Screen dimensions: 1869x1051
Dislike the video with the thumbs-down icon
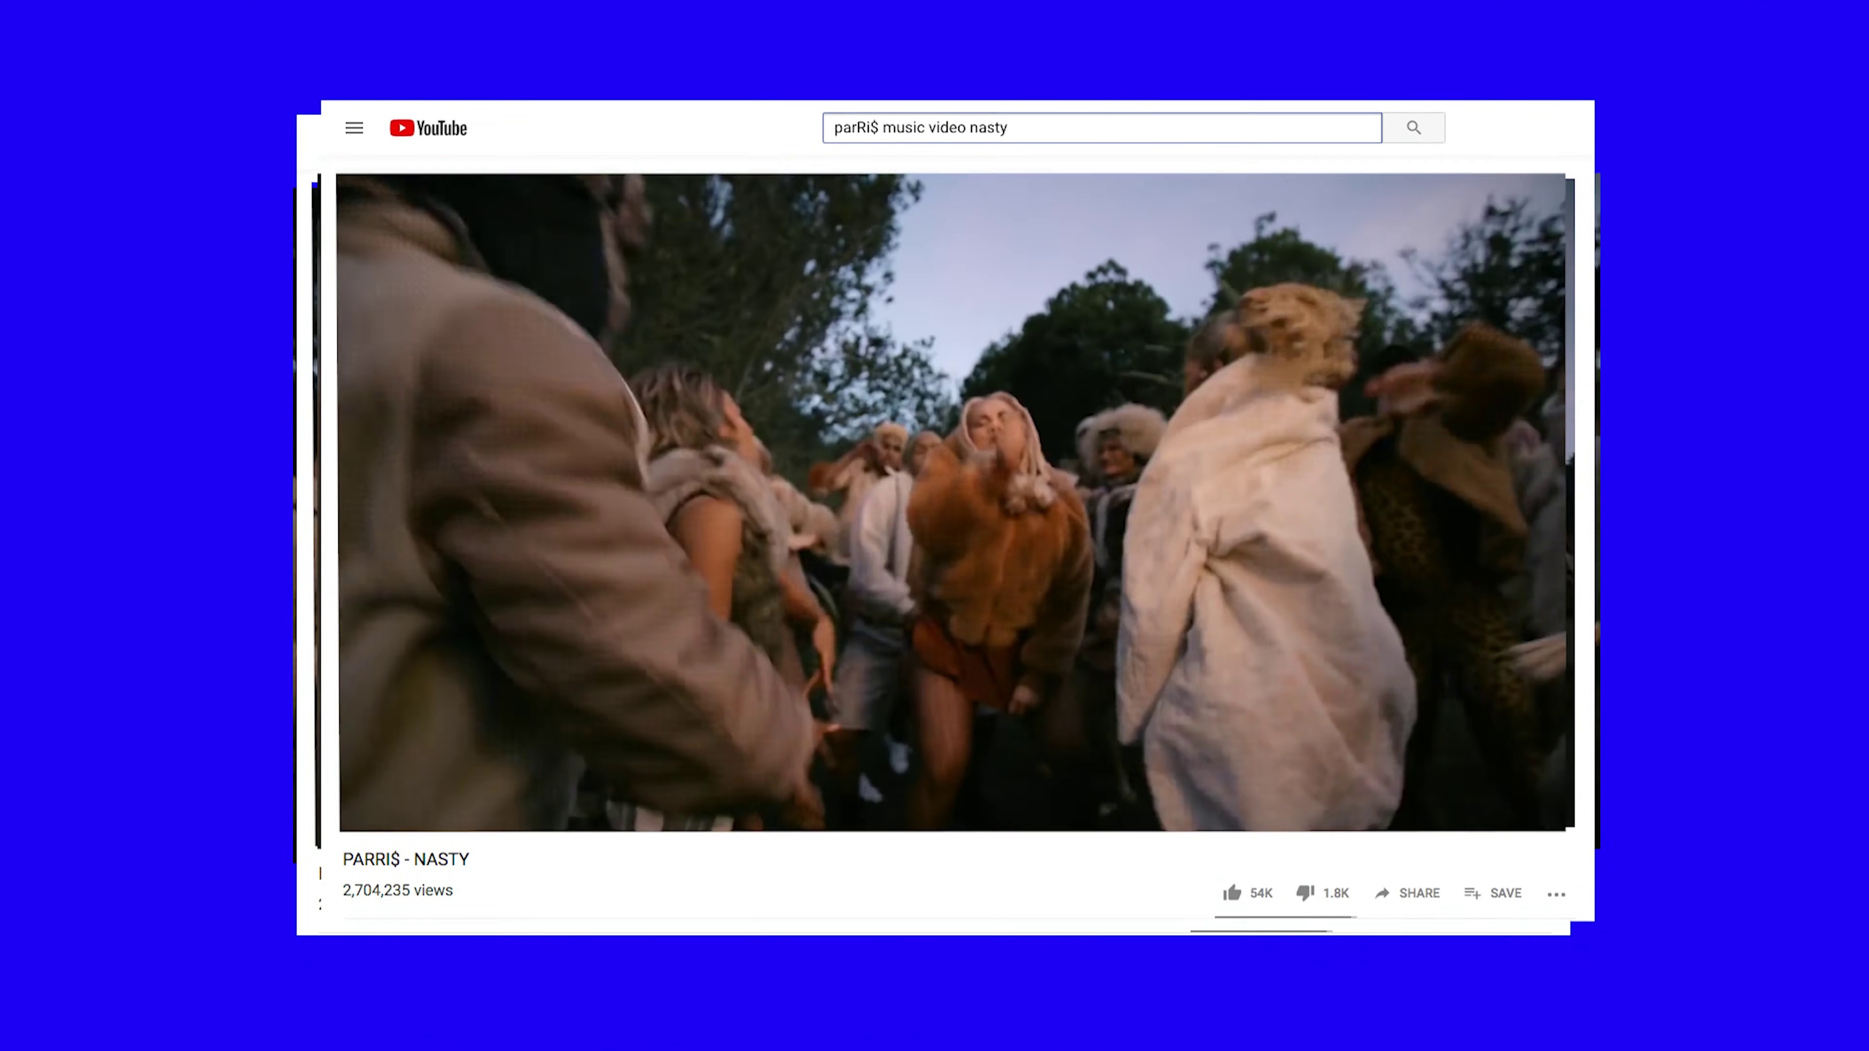coord(1305,893)
